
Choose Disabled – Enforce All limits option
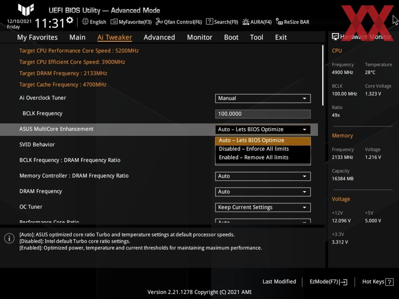pos(263,149)
